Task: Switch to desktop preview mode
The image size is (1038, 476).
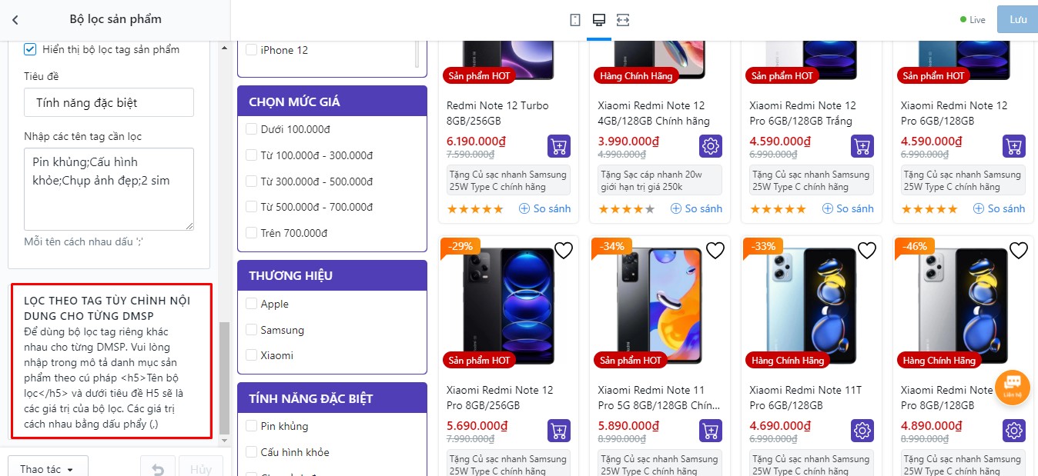Action: pos(598,20)
